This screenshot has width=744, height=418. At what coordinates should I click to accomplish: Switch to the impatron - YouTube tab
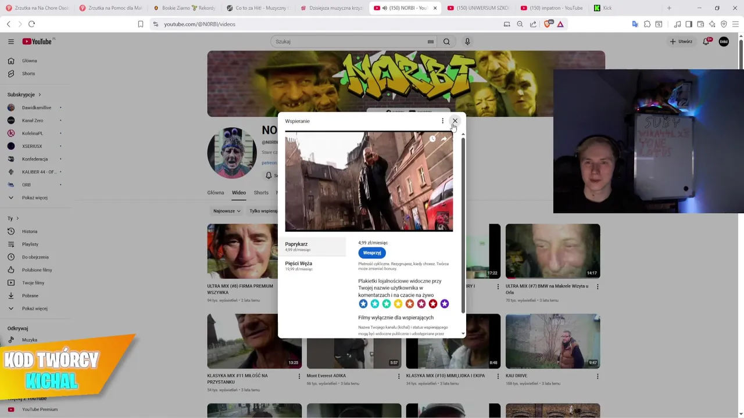pyautogui.click(x=551, y=8)
